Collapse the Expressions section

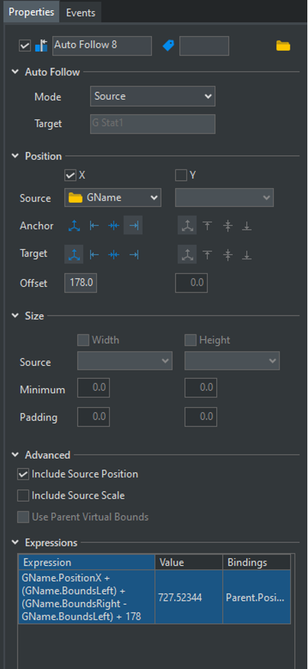coord(16,543)
